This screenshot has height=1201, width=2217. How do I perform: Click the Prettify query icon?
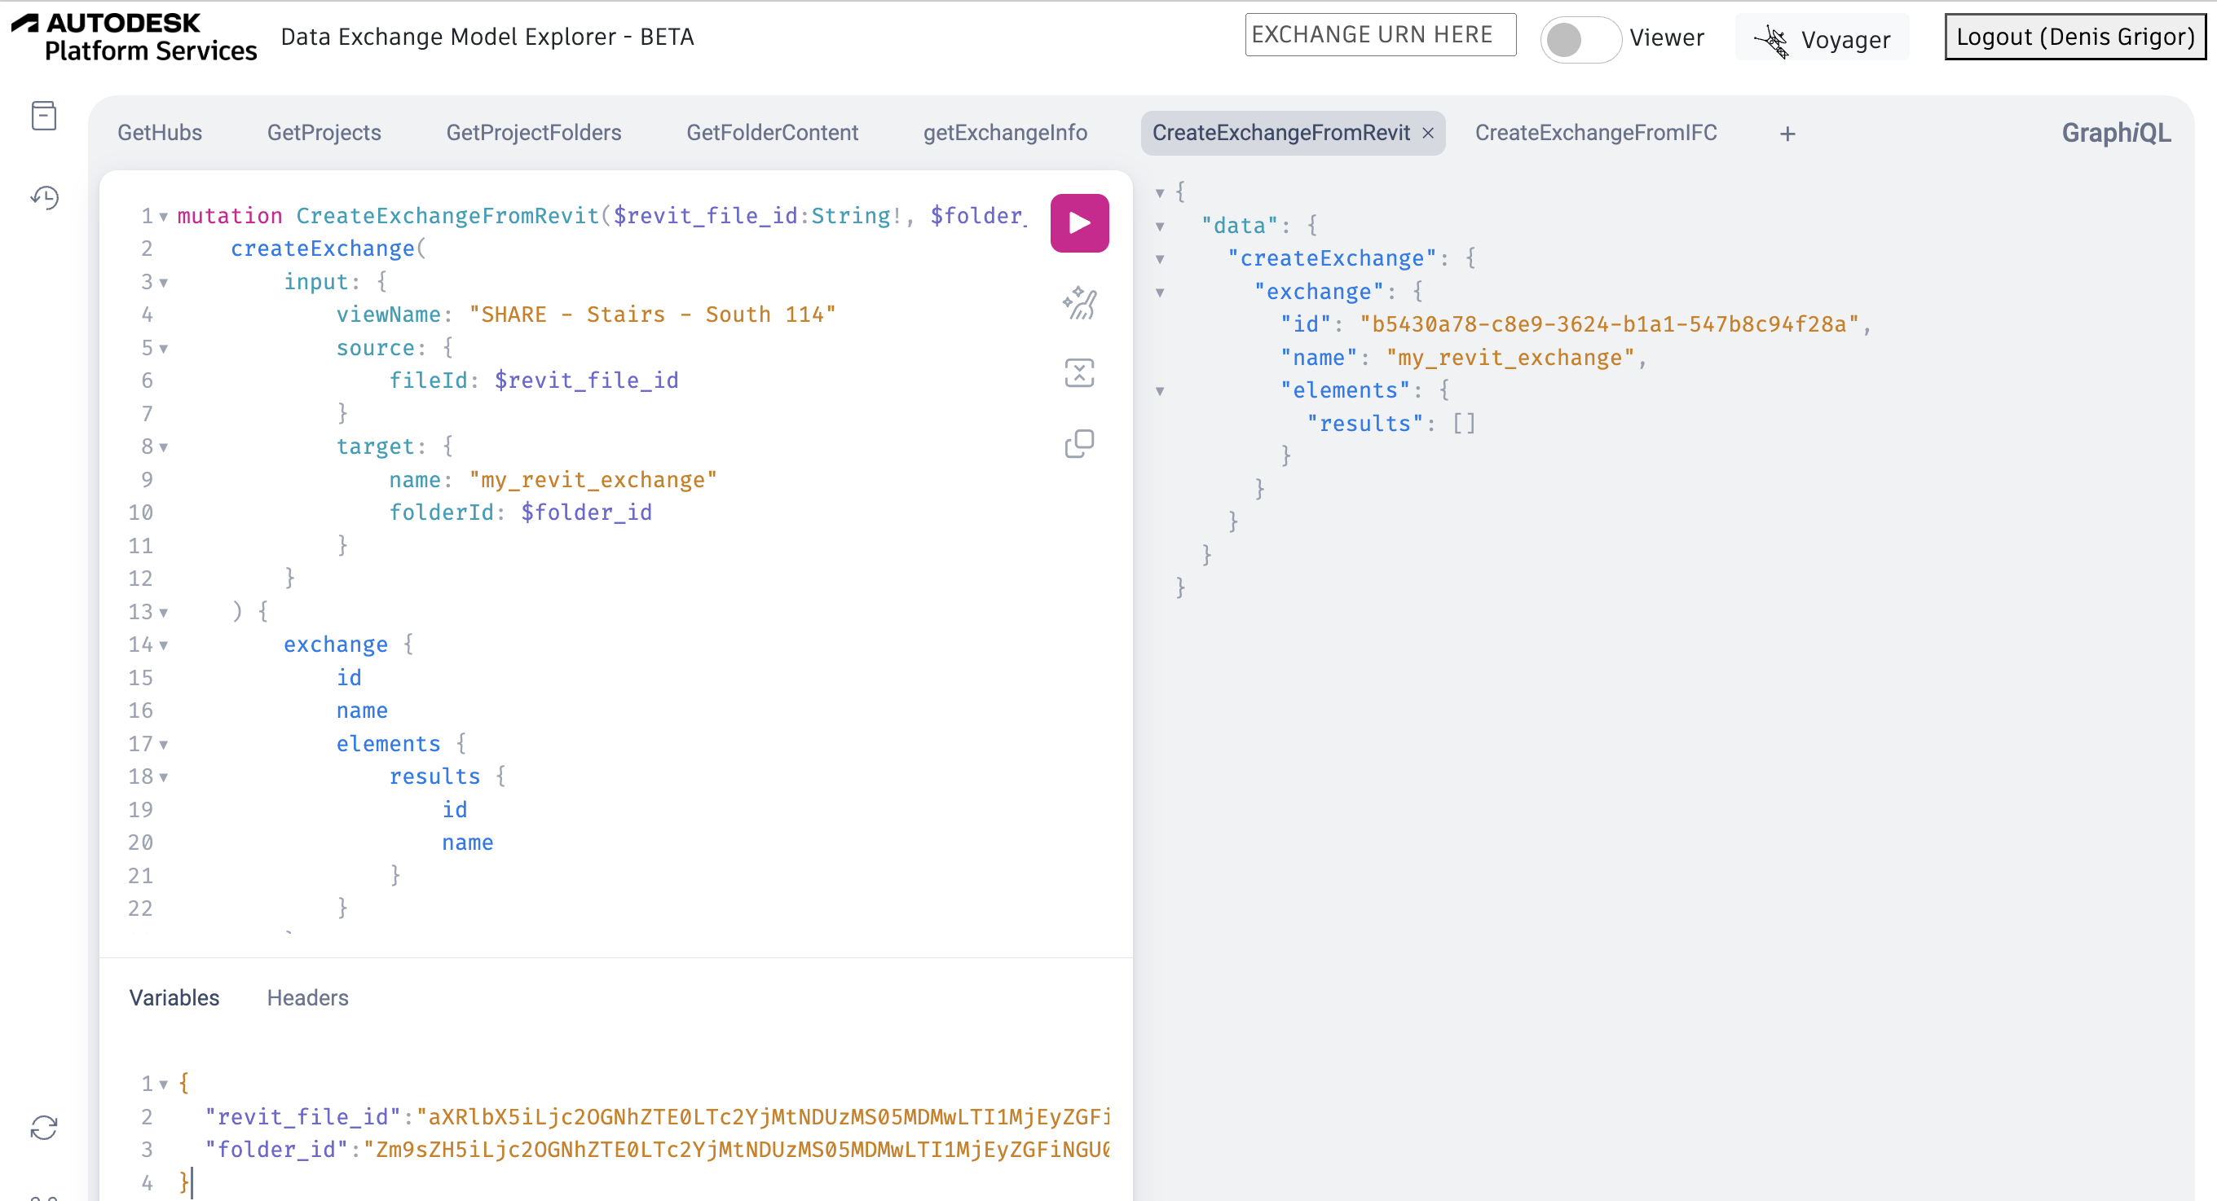1079,303
